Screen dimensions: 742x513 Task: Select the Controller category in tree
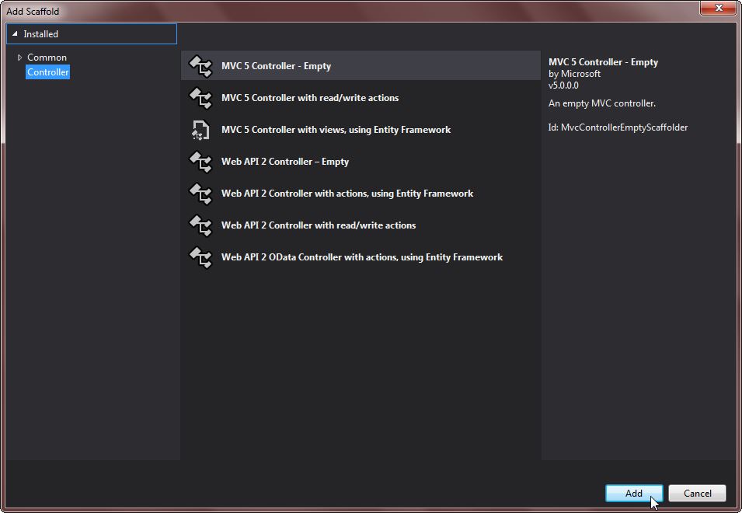pyautogui.click(x=47, y=72)
